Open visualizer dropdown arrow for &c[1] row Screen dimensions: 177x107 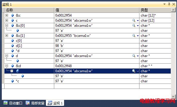click(x=138, y=36)
